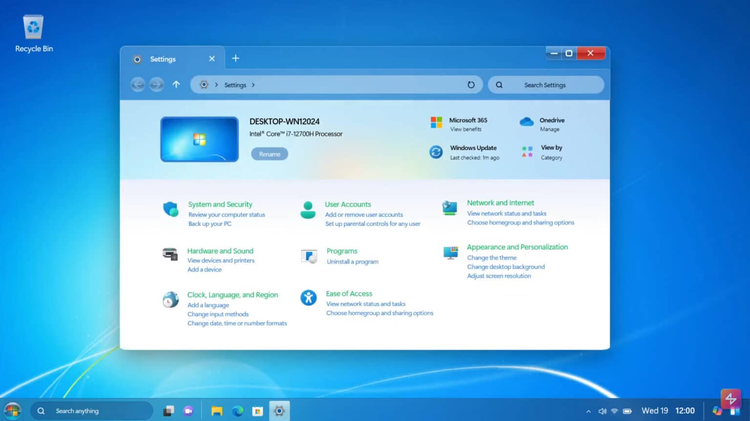The image size is (750, 421).
Task: Click the Programs uninstall icon
Action: pyautogui.click(x=308, y=255)
